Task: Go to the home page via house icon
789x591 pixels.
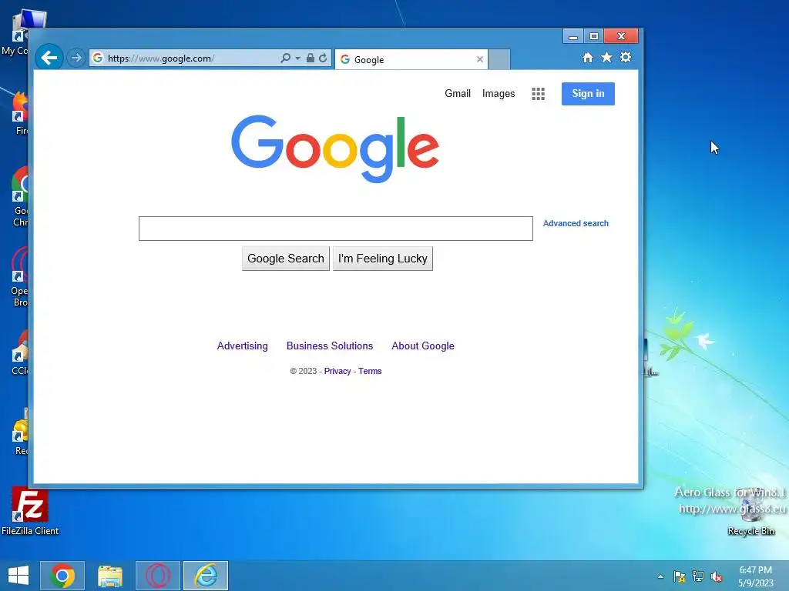Action: pyautogui.click(x=588, y=58)
